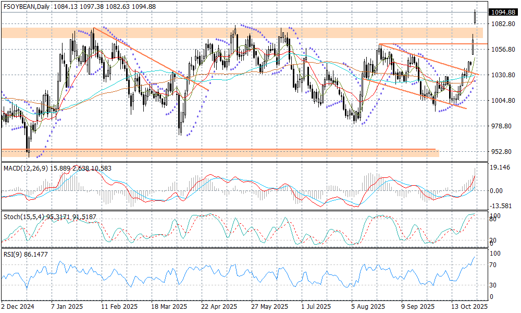Screen dimensions: 521x313
Task: Click the 1056.80 price axis label
Action: (x=503, y=50)
